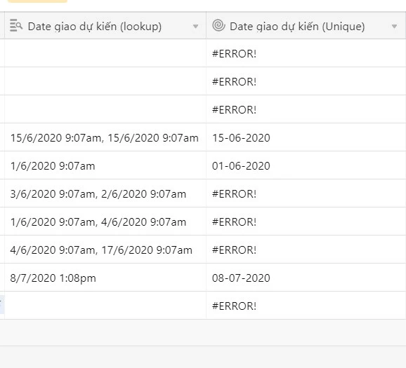The width and height of the screenshot is (406, 368).
Task: Select the cell showing 08-07-2020
Action: point(306,278)
